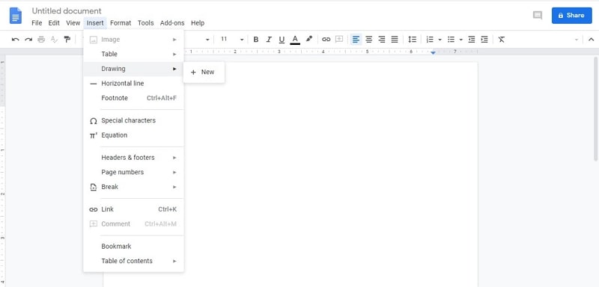Image resolution: width=599 pixels, height=287 pixels.
Task: Expand the Numbered list dropdown arrow
Action: coord(440,40)
